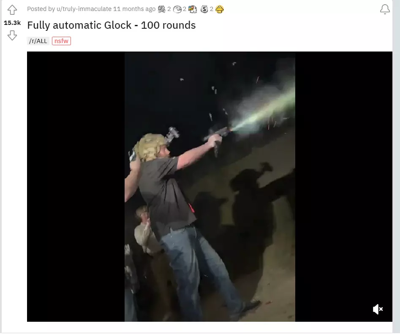Click the count beside the first award

[169, 9]
